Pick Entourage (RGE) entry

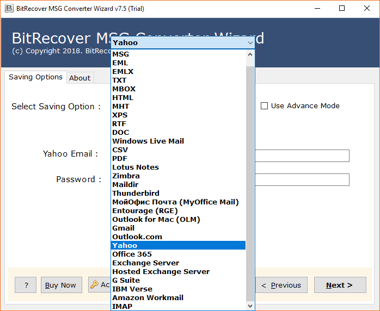point(178,211)
